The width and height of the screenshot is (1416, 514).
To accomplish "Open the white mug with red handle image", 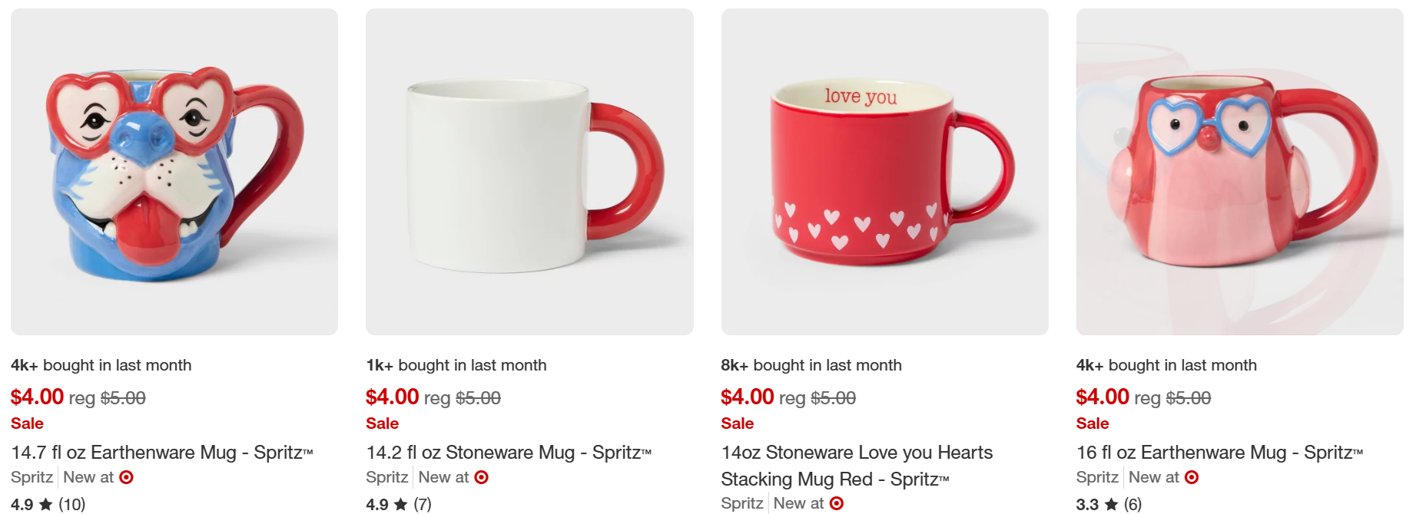I will coord(529,172).
